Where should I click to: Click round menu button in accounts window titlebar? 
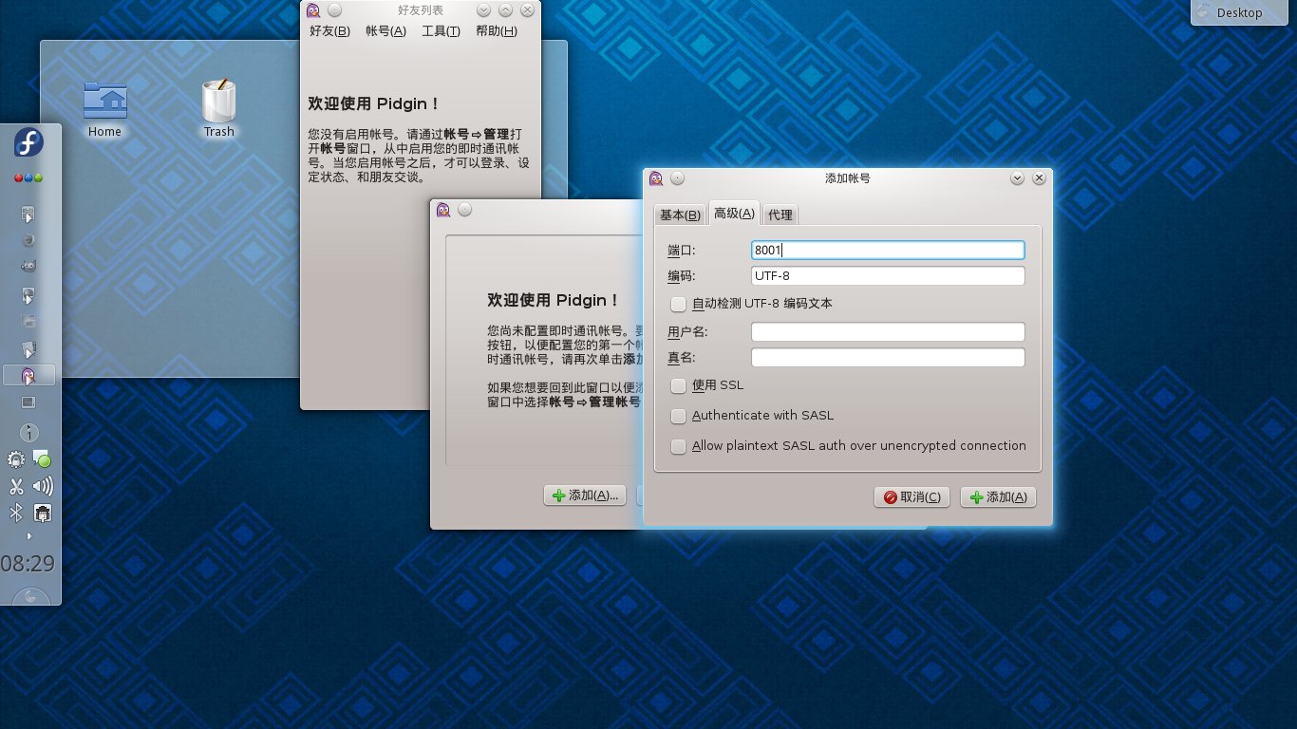click(464, 210)
